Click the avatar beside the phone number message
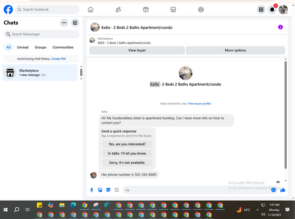 coord(93,175)
